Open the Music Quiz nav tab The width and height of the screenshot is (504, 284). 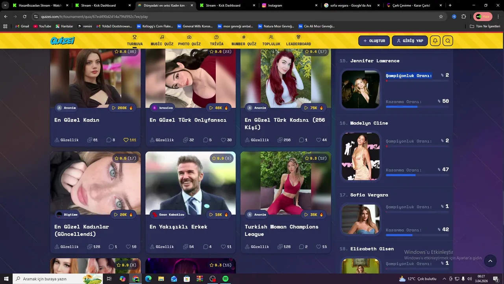pos(162,41)
